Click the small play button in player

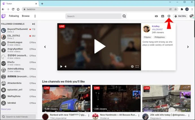pos(61,66)
